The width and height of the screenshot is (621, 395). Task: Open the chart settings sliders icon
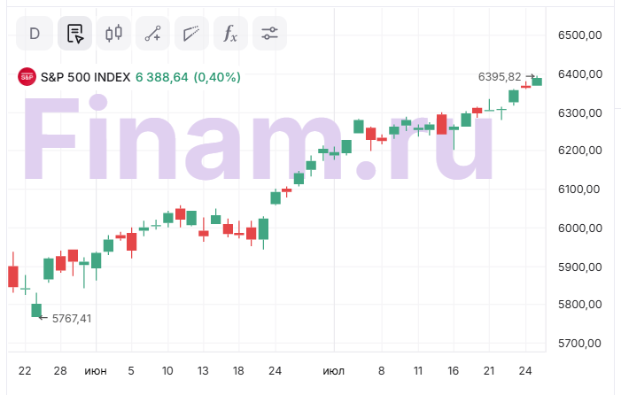269,35
